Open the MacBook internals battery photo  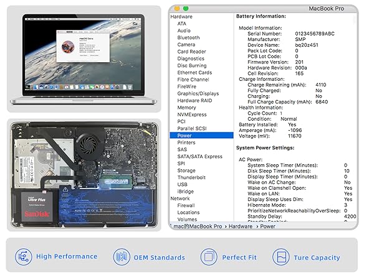coord(84,175)
